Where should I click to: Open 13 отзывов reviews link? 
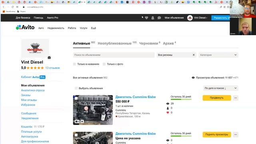[52, 68]
